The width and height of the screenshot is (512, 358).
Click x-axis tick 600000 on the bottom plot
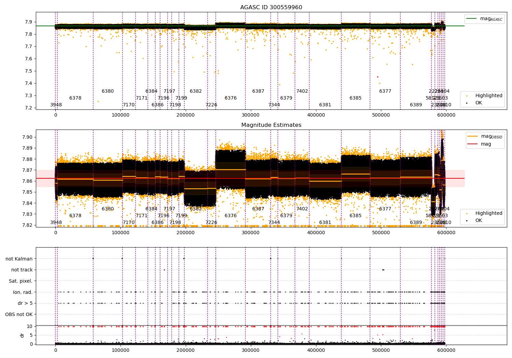coord(446,350)
